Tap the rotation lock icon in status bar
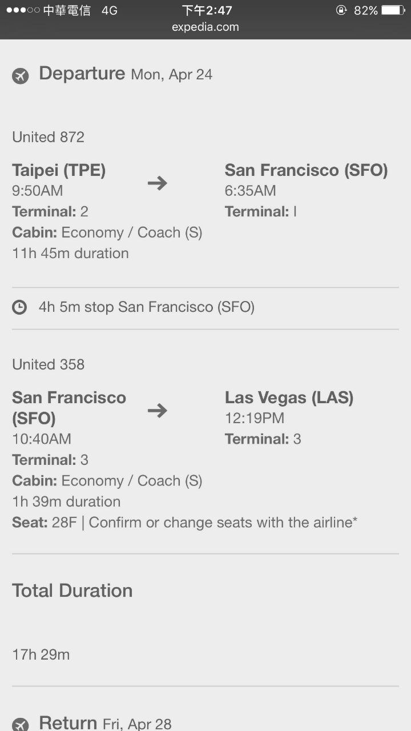The width and height of the screenshot is (411, 731). 341,10
